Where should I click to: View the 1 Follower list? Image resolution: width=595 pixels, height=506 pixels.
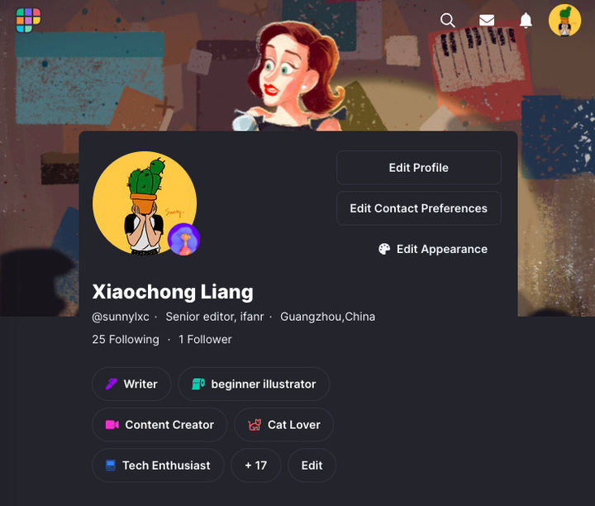tap(205, 339)
